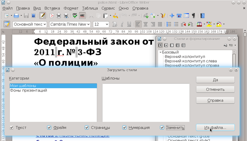Image resolution: width=247 pixels, height=141 pixels.
Task: Click the LibreOffice Help book icon
Action: [203, 16]
